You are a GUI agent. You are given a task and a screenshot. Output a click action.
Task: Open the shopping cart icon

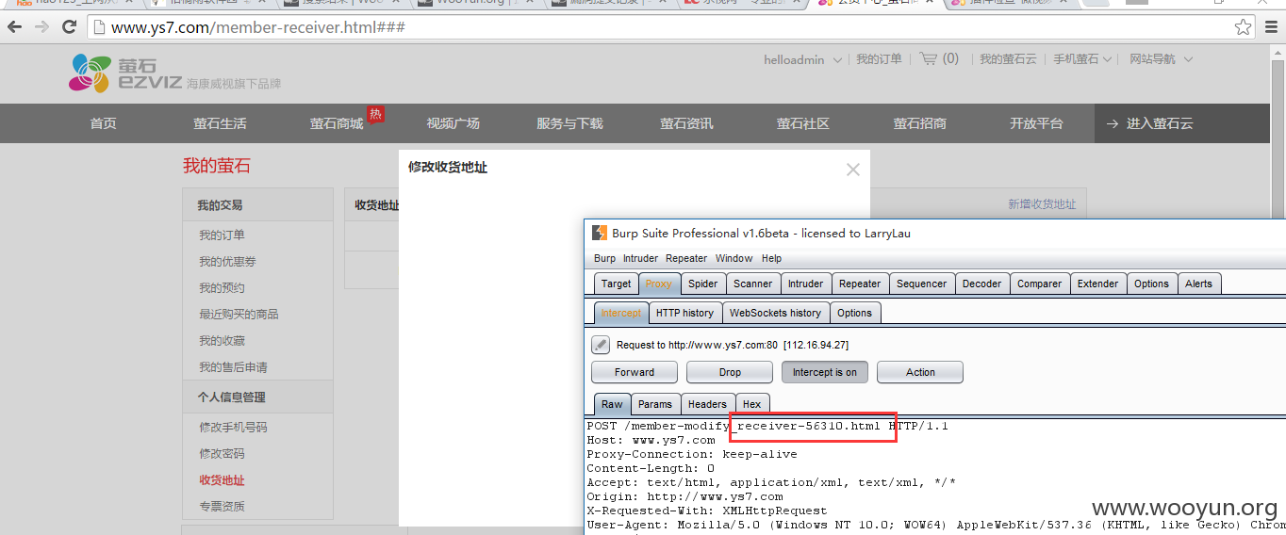[928, 58]
